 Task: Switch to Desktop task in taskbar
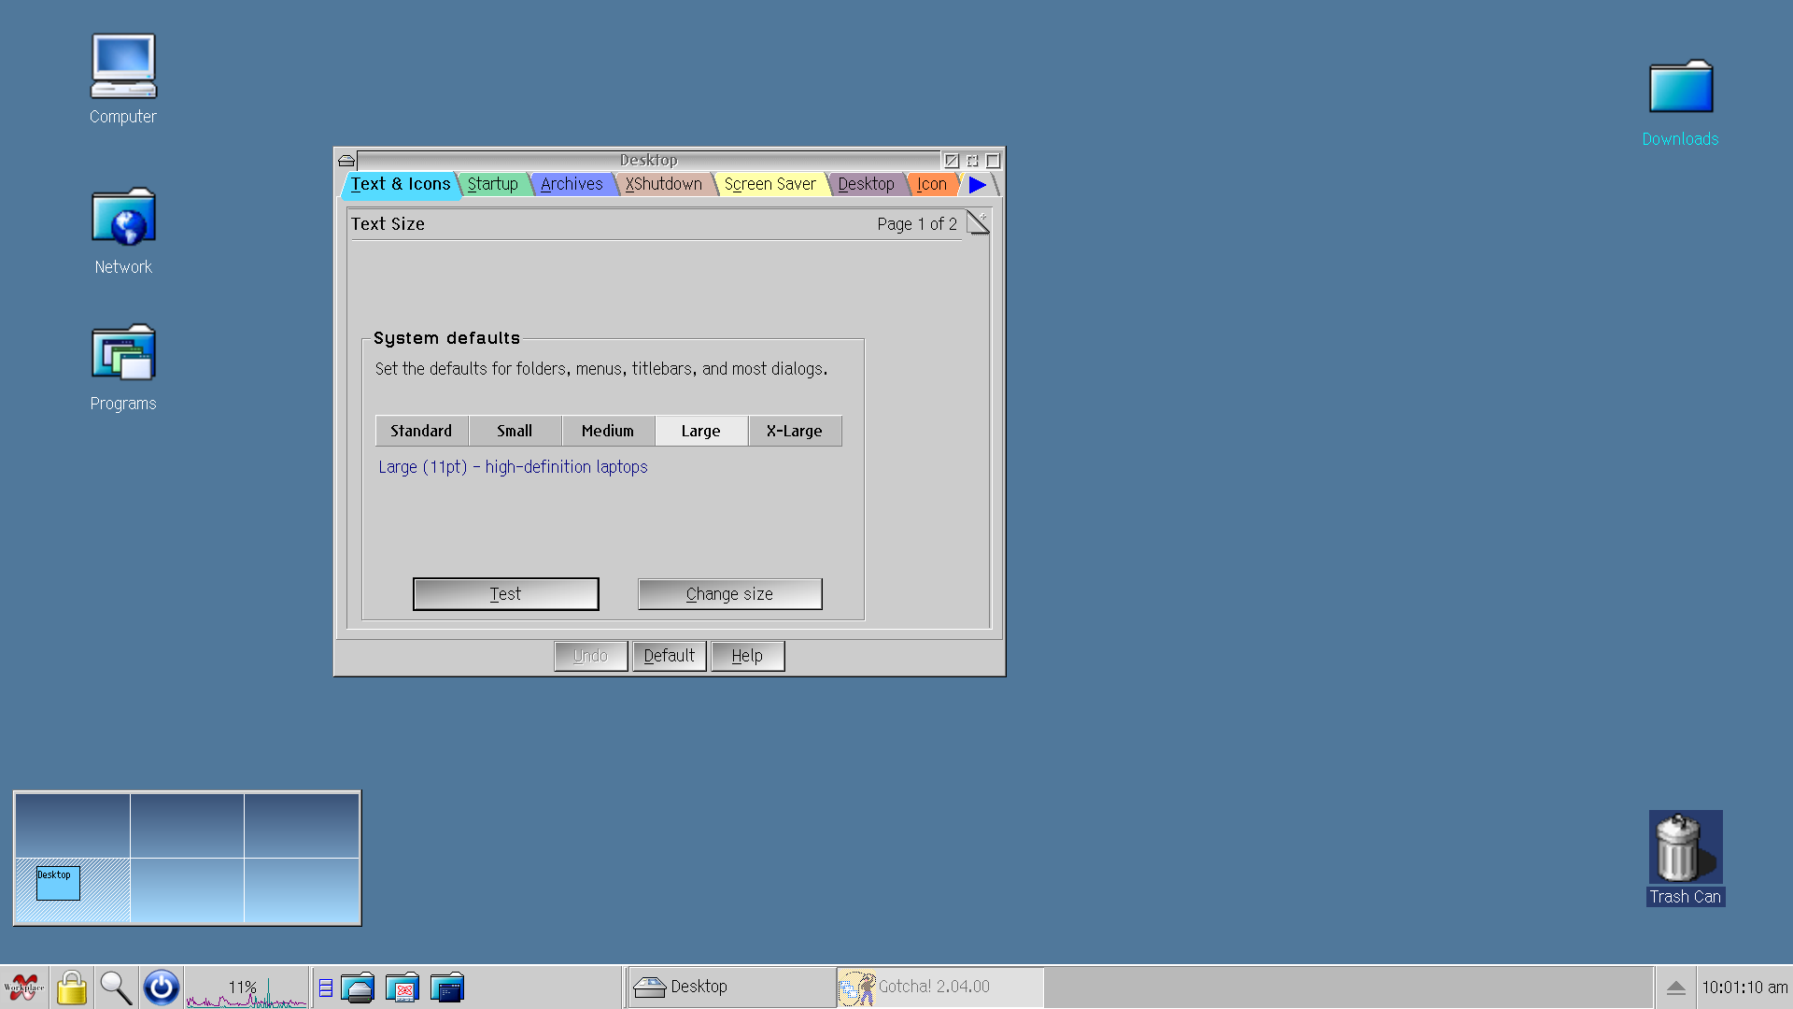[x=731, y=988]
